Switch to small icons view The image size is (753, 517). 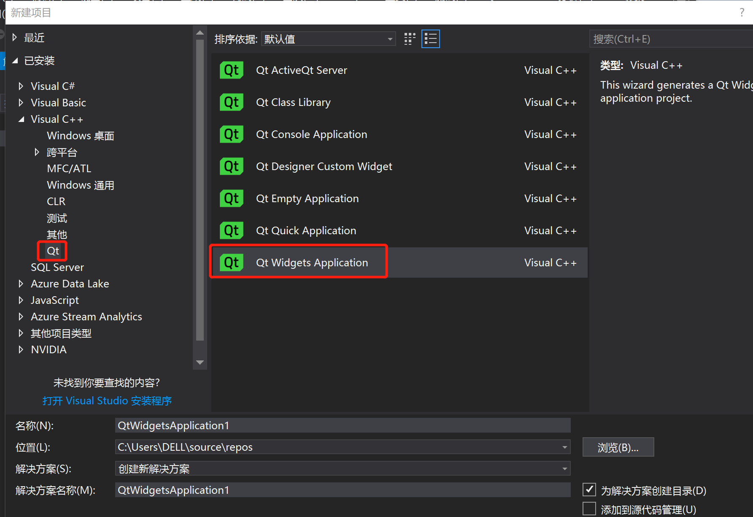coord(409,38)
